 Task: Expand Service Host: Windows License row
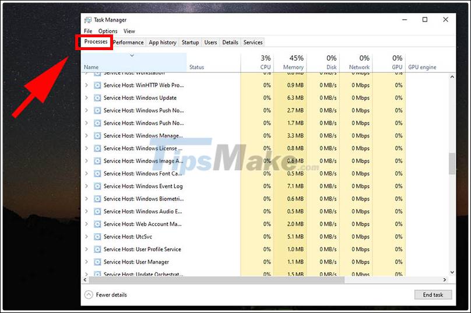click(x=86, y=149)
